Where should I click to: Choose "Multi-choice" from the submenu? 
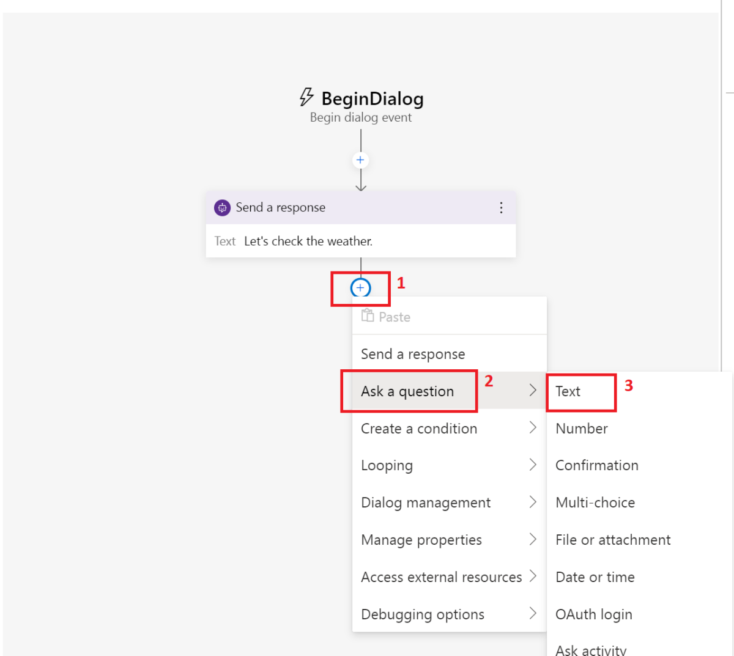tap(595, 503)
